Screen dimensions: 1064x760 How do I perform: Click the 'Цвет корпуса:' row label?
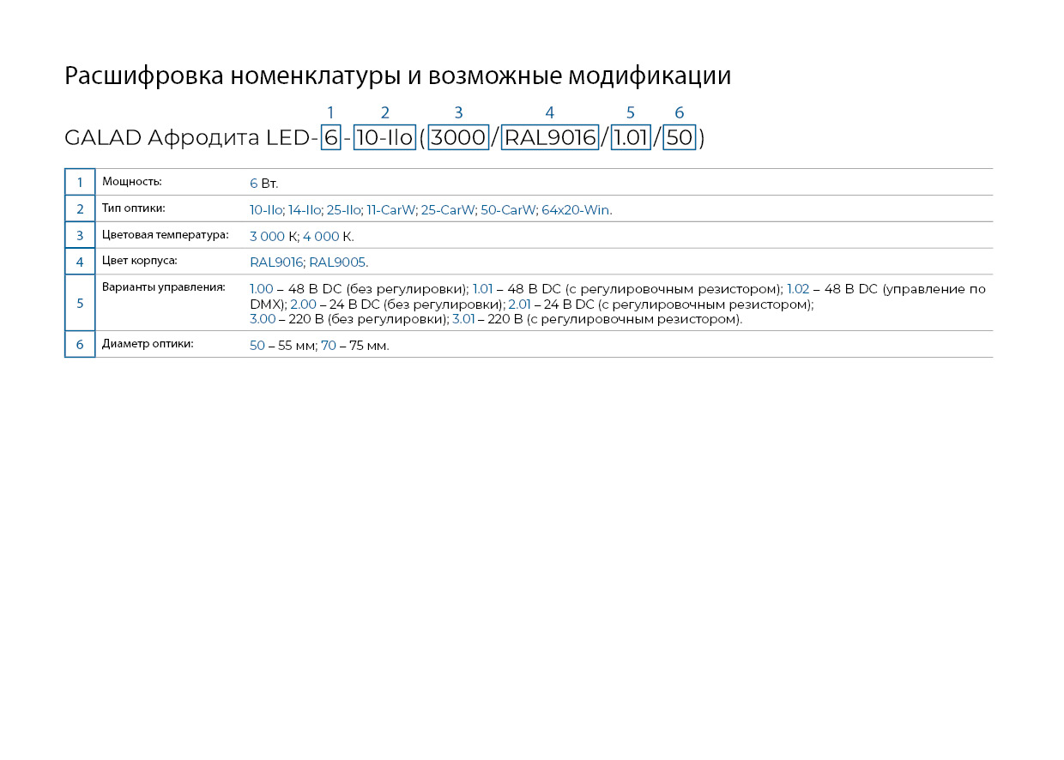coord(139,261)
